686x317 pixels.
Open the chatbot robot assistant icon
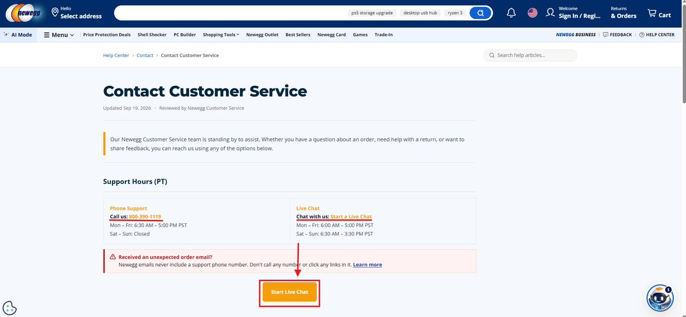click(660, 298)
